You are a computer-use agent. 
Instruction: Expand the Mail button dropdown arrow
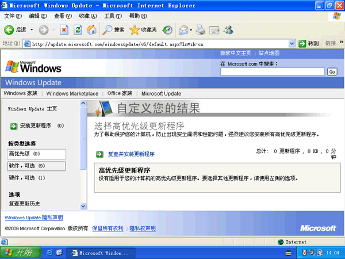[191, 30]
